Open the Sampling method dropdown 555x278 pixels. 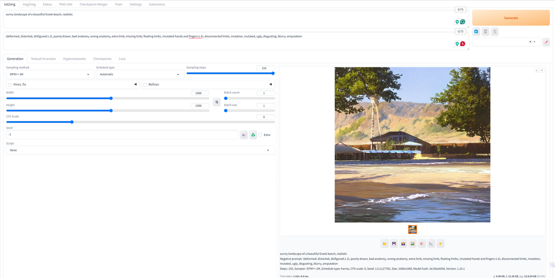click(50, 74)
